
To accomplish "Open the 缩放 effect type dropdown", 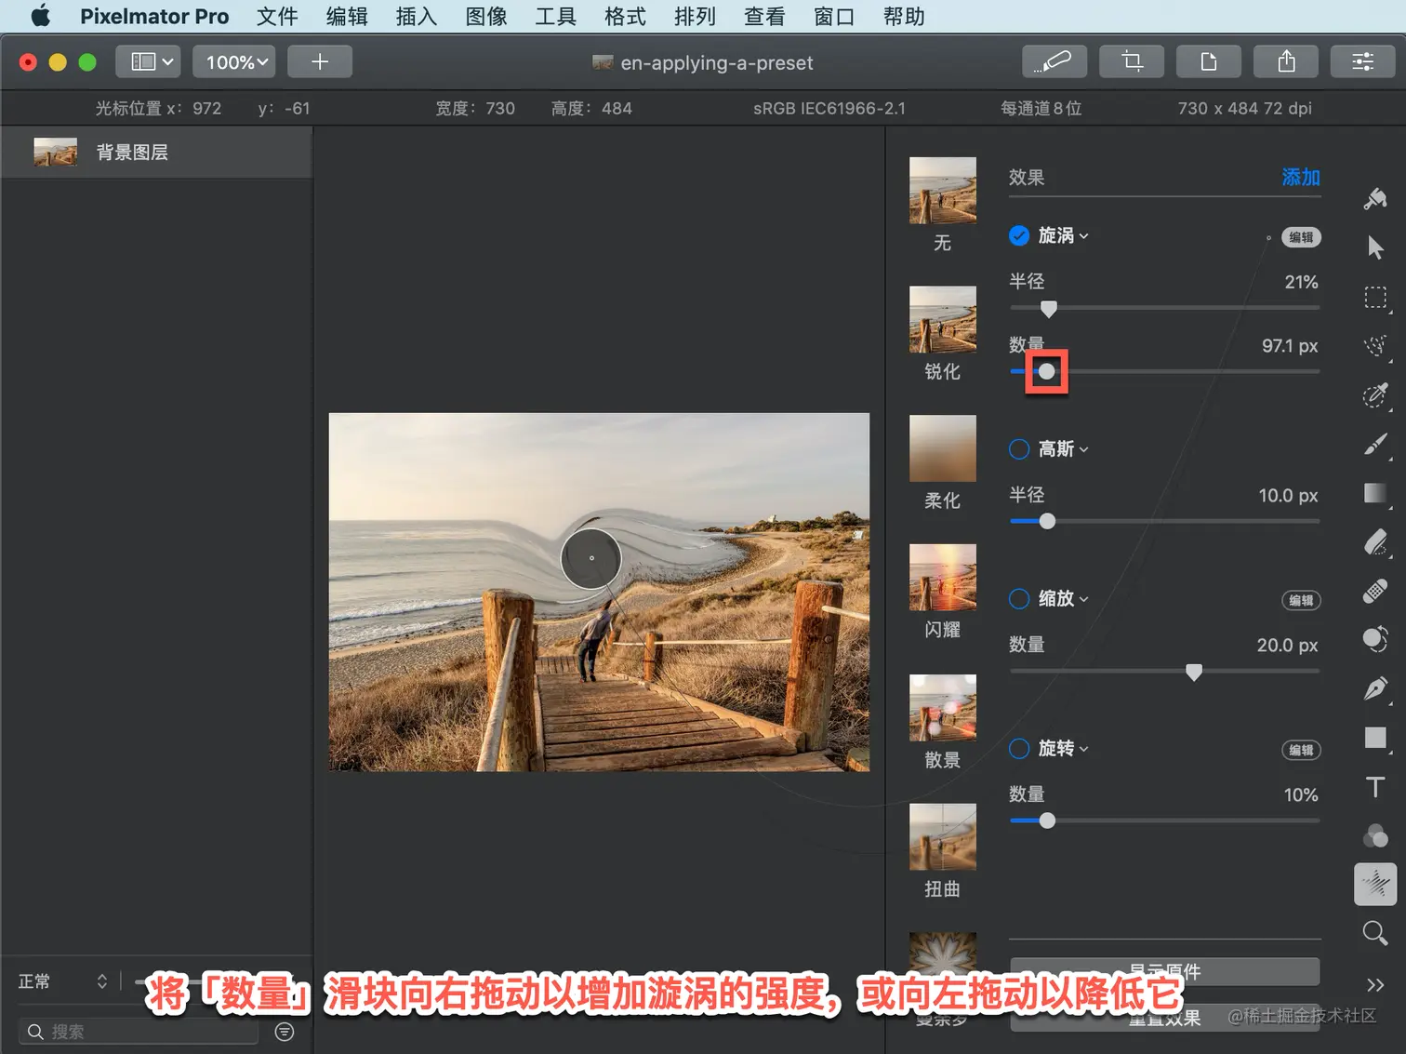I will click(1063, 598).
